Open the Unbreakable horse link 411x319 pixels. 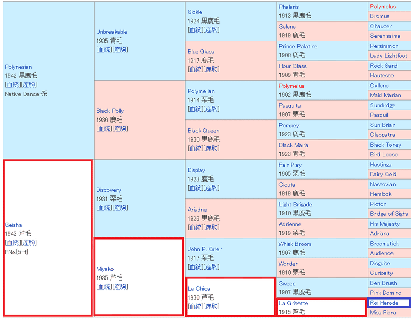click(111, 32)
